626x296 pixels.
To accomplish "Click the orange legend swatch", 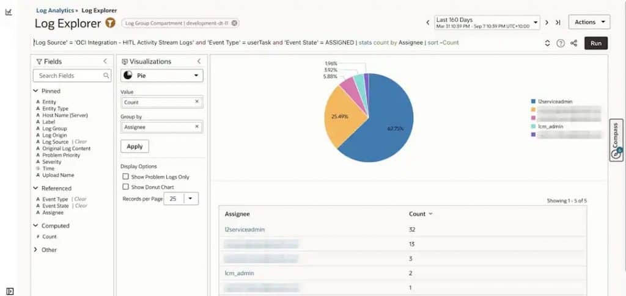I will [x=533, y=110].
